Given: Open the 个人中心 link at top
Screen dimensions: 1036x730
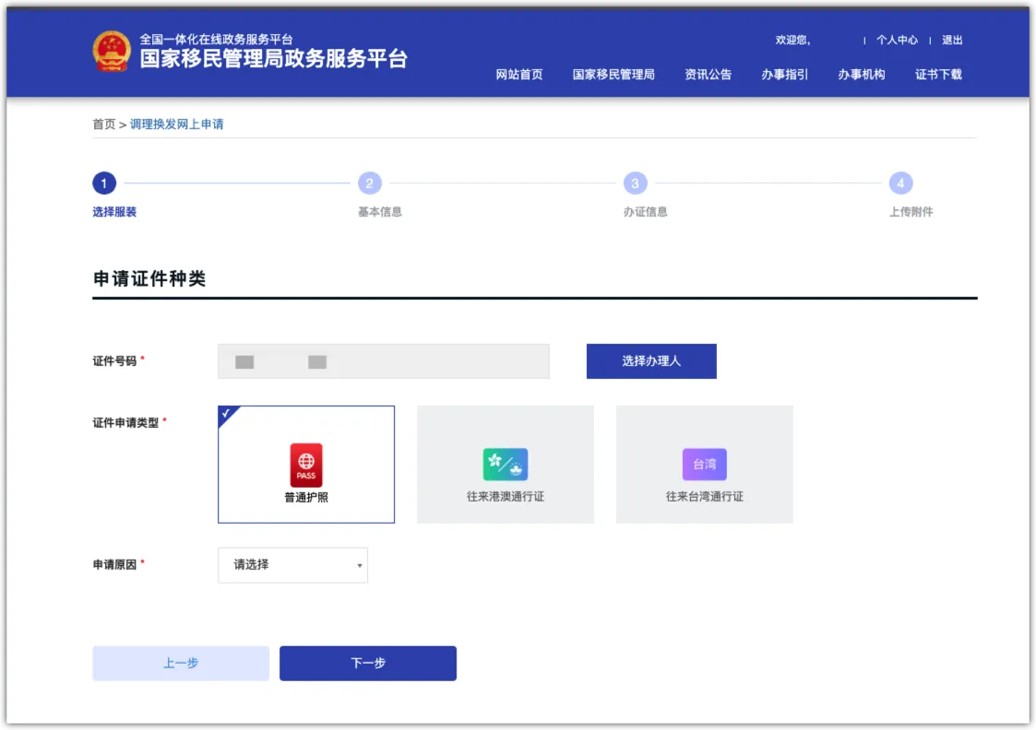Looking at the screenshot, I should click(x=897, y=41).
